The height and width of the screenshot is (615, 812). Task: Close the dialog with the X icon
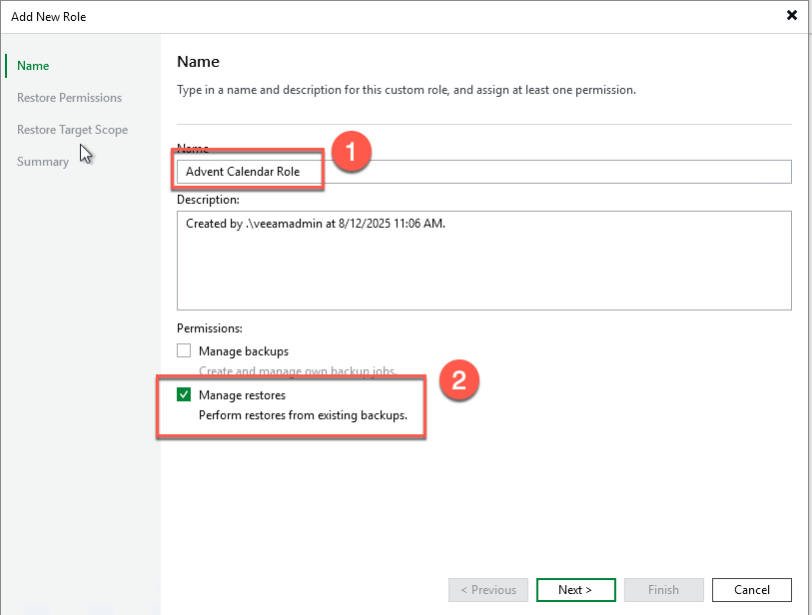[x=792, y=15]
